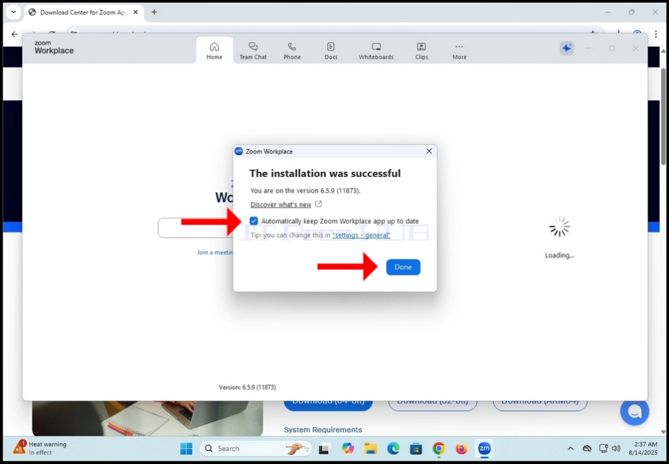Screen dimensions: 669x464
Task: Show hidden system tray icons
Action: point(570,448)
